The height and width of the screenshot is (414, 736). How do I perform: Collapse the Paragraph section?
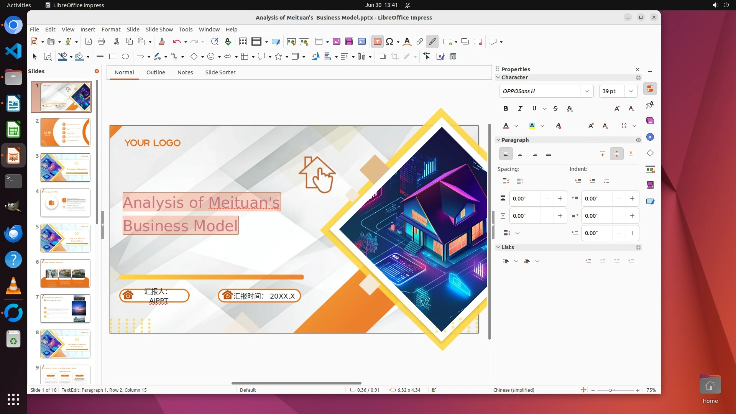coord(498,140)
